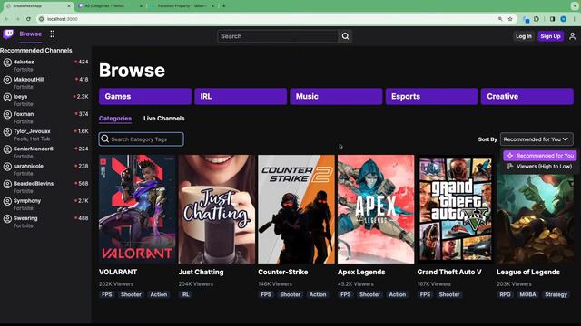Click the search magnifier button

point(345,36)
